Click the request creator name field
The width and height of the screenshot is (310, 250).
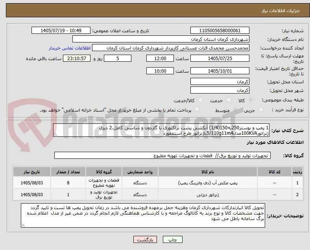(171, 48)
